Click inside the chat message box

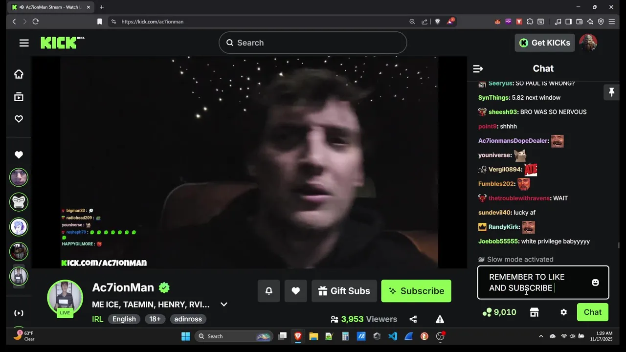(x=543, y=283)
